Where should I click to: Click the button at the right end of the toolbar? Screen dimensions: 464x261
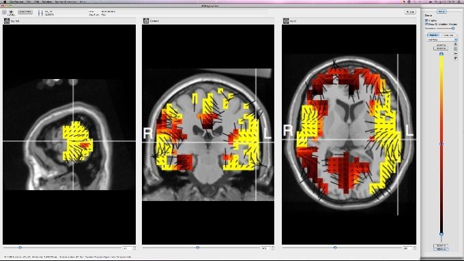pos(410,12)
